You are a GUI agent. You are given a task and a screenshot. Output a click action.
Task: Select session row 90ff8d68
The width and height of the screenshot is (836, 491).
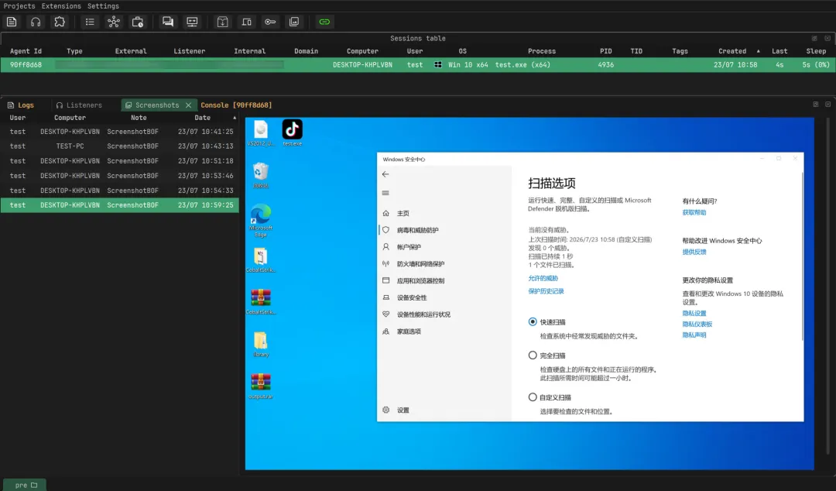point(418,64)
